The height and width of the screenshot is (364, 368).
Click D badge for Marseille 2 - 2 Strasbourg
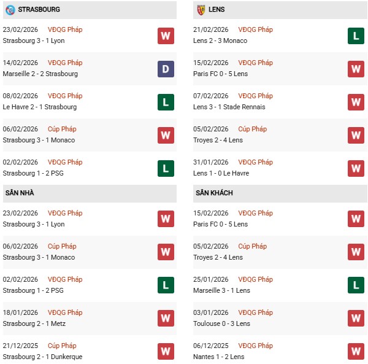pos(166,69)
